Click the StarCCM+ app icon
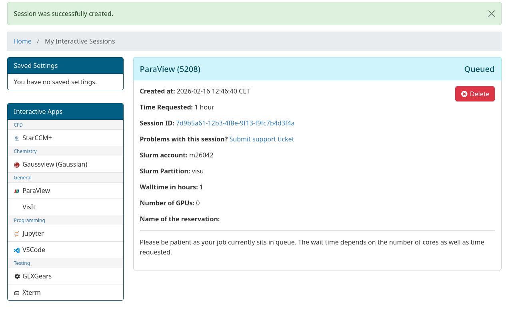524x312 pixels. click(17, 138)
